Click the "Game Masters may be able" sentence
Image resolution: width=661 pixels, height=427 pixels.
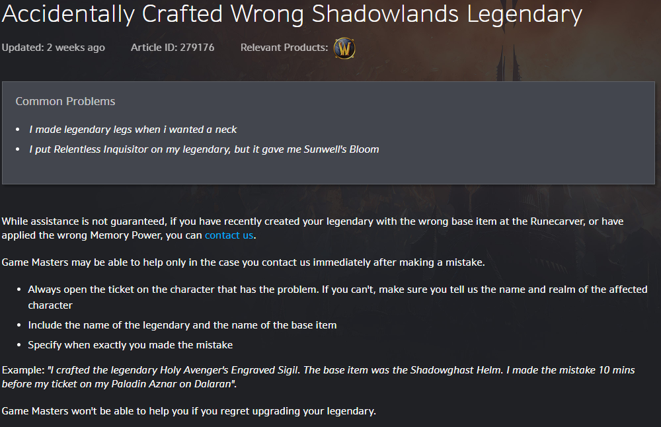point(243,262)
